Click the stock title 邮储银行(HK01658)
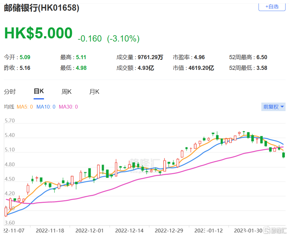The width and height of the screenshot is (289, 236). pyautogui.click(x=42, y=8)
